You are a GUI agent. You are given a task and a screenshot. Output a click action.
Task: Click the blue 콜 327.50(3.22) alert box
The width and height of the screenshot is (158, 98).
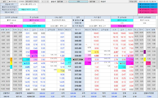point(147,4)
